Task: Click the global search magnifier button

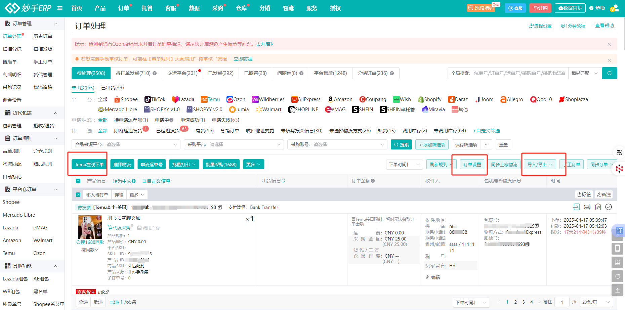Action: 609,73
